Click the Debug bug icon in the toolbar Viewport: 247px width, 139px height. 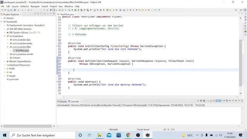pyautogui.click(x=69, y=10)
